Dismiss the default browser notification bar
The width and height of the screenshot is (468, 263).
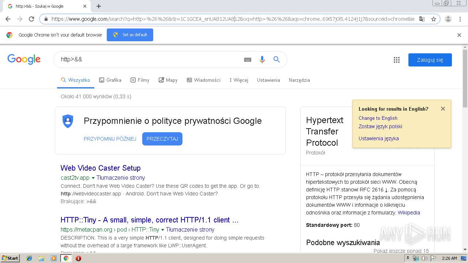click(459, 35)
